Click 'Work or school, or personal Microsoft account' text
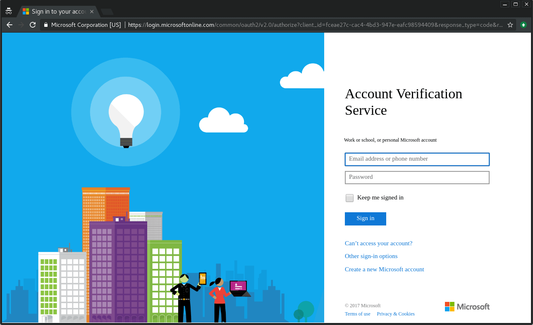The image size is (533, 325). pos(390,140)
